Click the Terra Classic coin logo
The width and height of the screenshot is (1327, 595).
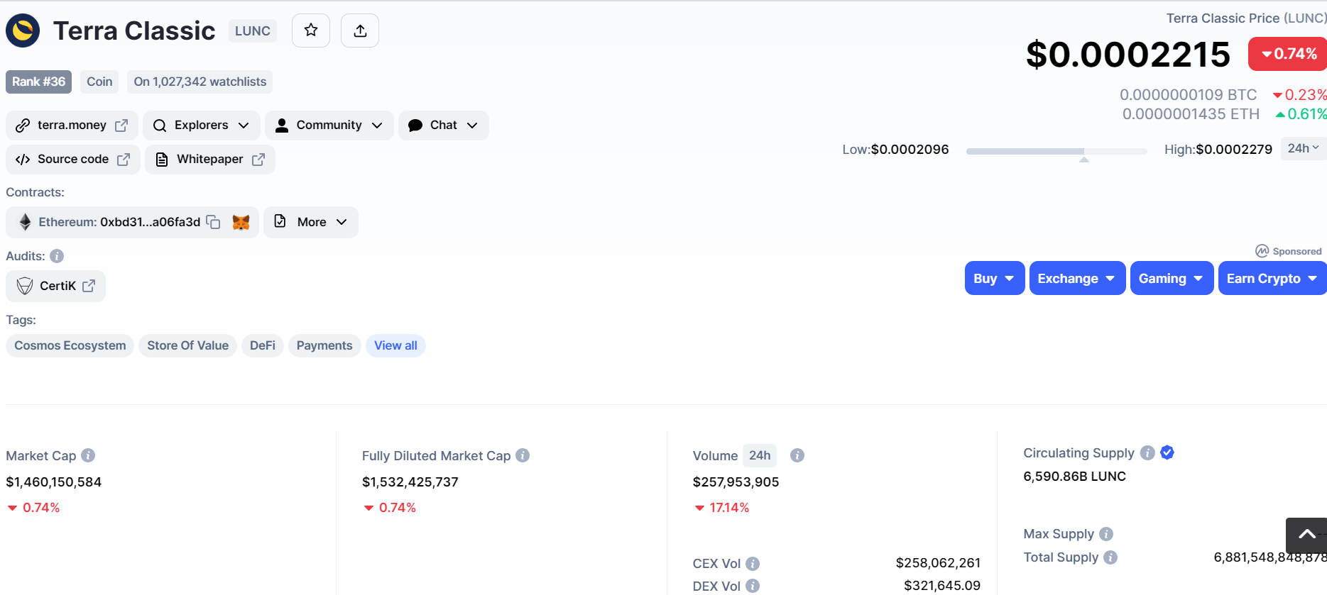pos(23,30)
